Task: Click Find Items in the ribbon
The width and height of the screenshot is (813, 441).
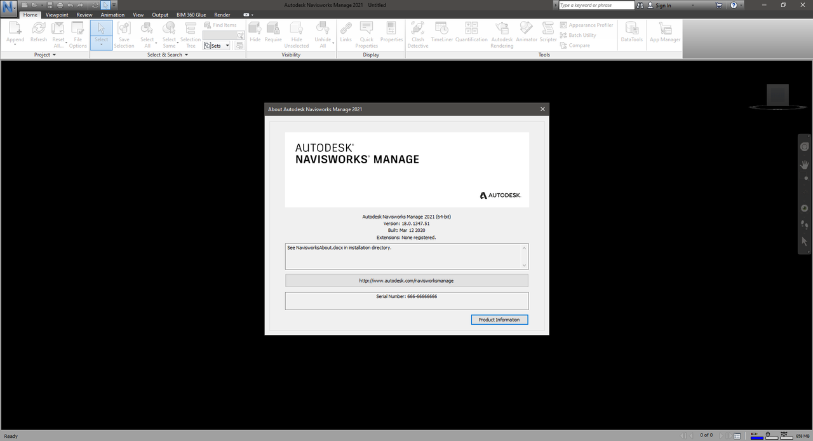Action: pyautogui.click(x=220, y=25)
